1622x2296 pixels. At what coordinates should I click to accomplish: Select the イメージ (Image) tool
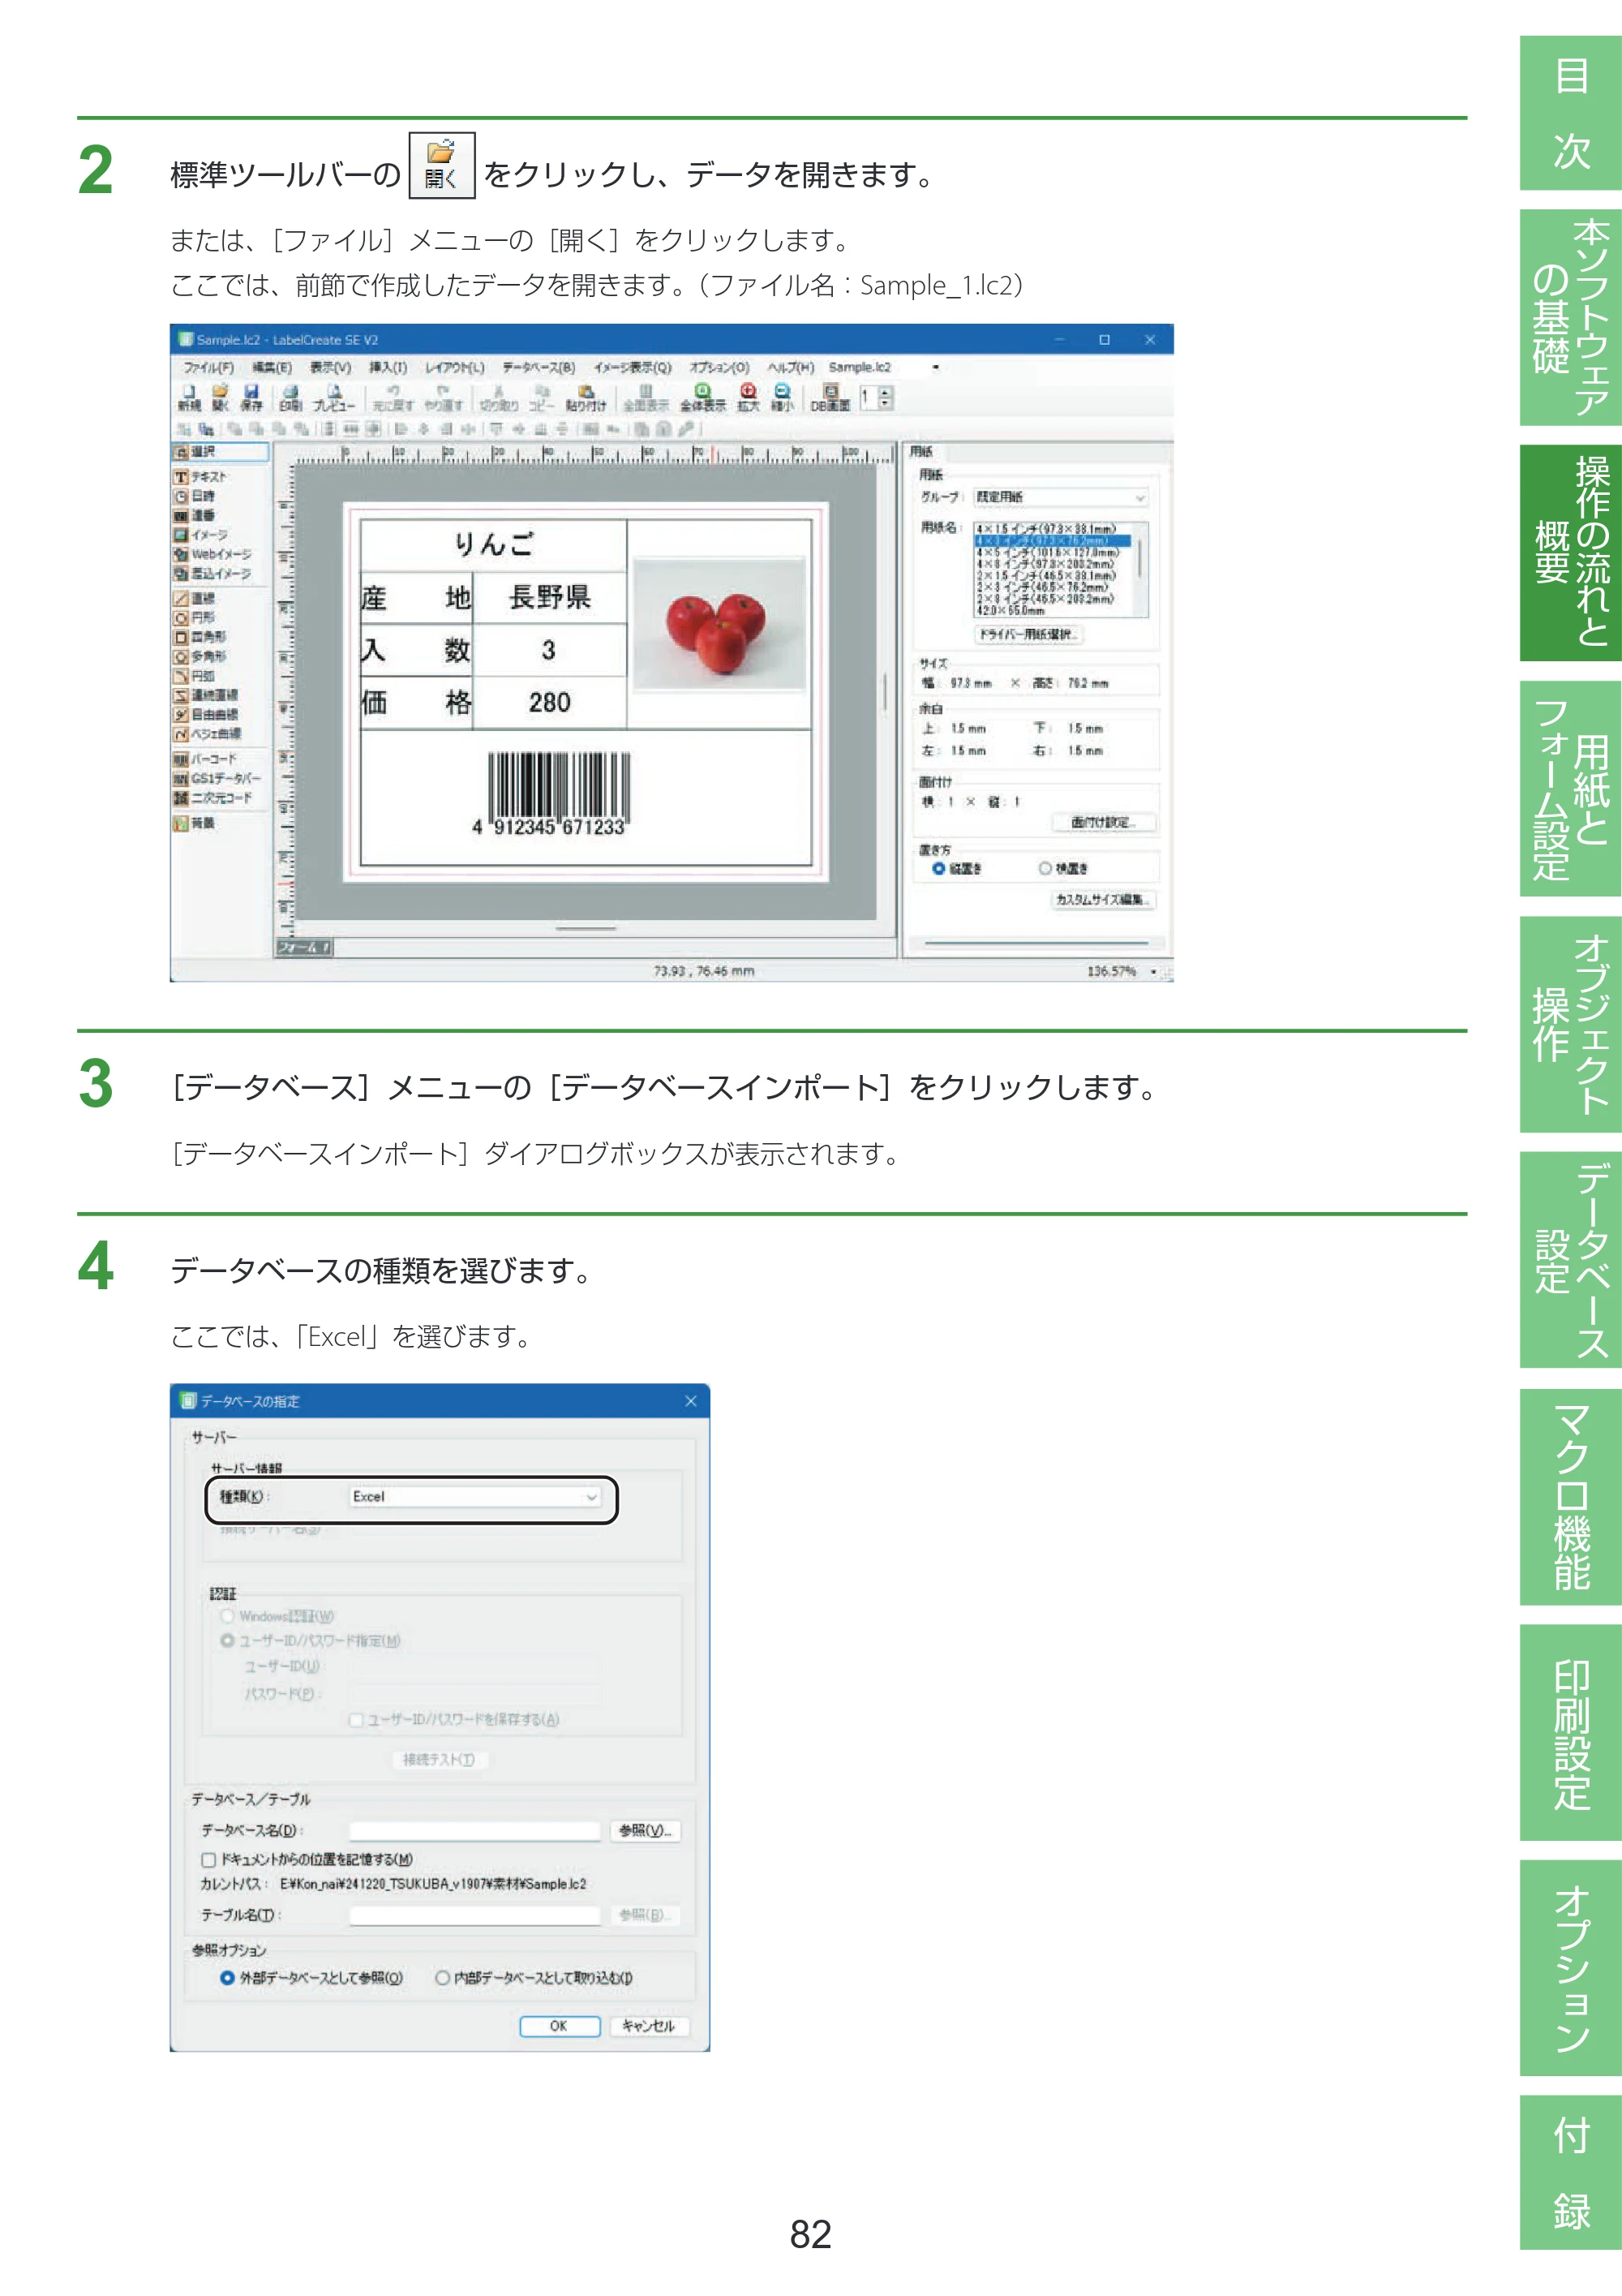pos(202,535)
